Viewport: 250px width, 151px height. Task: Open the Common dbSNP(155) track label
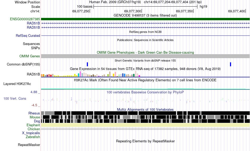pos(23,64)
